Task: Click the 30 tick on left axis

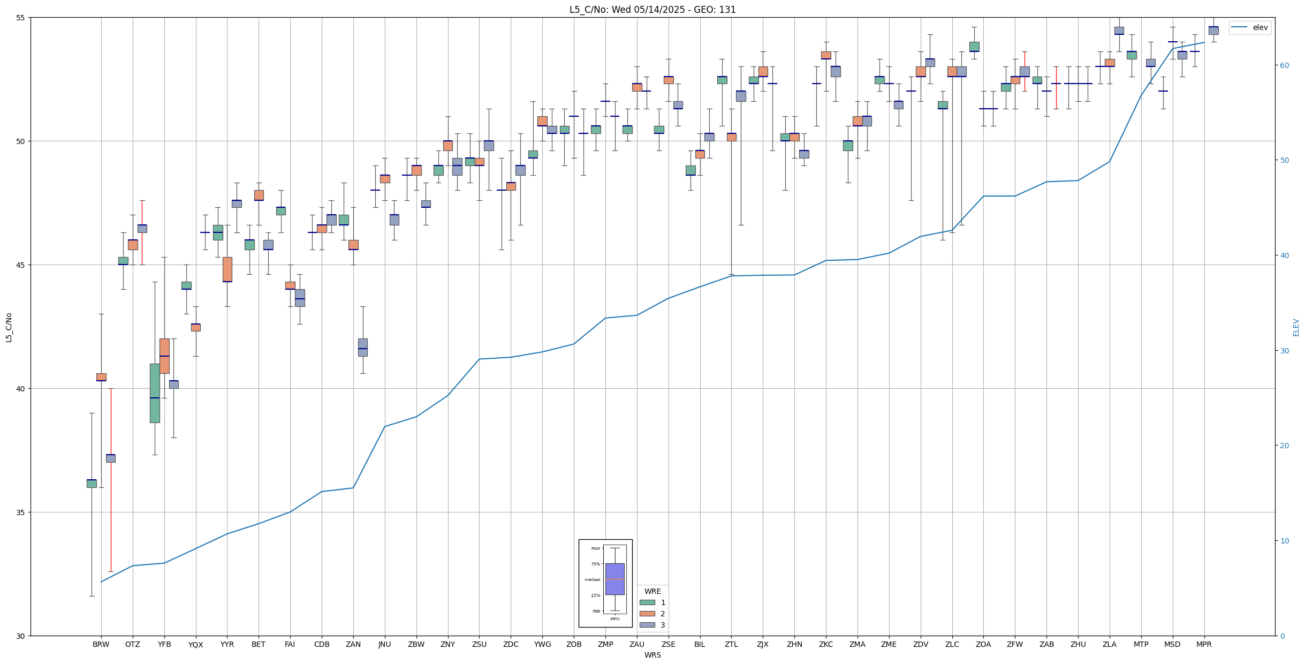Action: tap(21, 636)
